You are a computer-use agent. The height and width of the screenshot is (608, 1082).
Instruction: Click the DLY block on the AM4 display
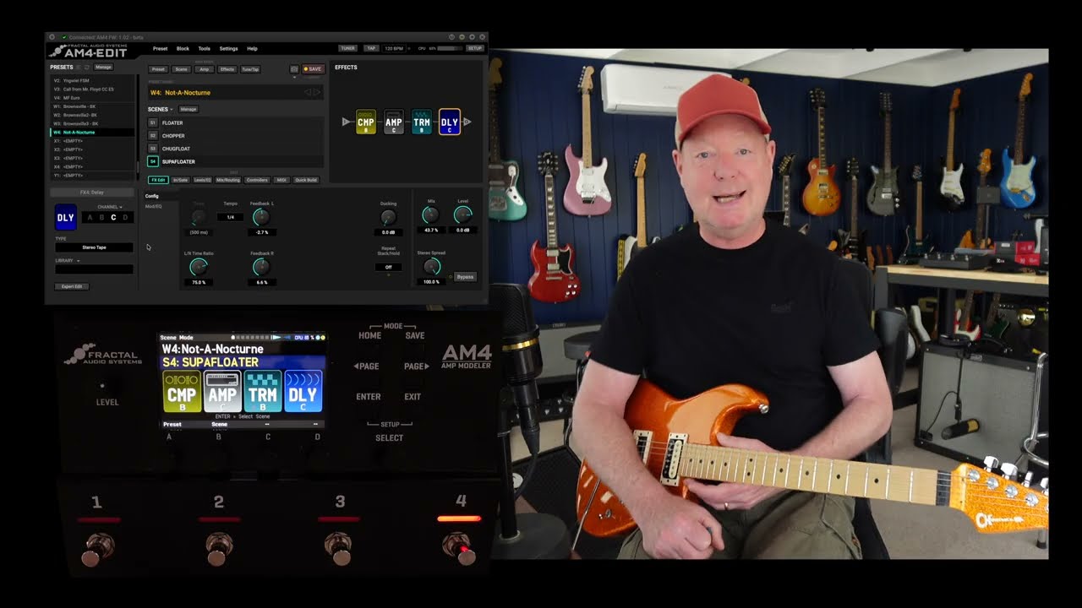coord(303,391)
